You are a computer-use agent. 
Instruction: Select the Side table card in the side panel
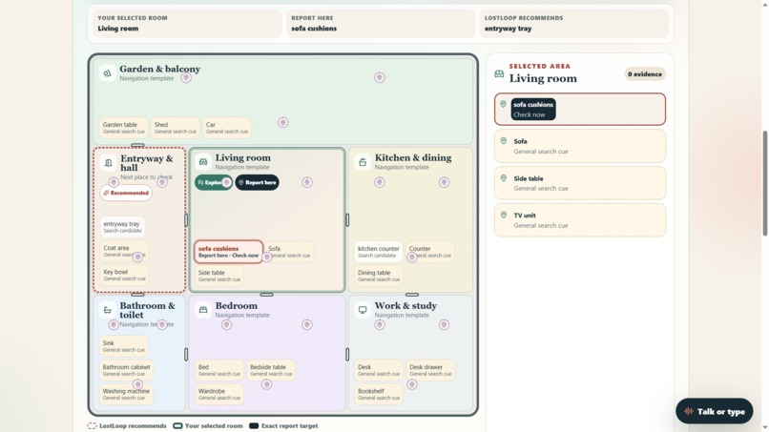(580, 183)
